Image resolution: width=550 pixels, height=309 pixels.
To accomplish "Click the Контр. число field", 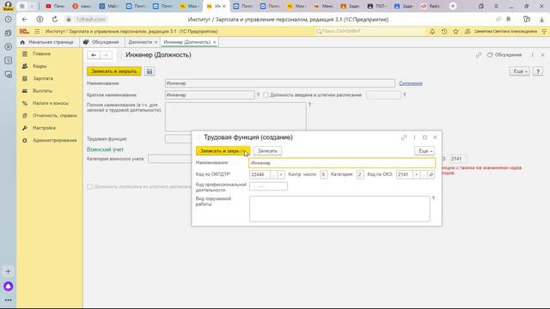I will [323, 174].
